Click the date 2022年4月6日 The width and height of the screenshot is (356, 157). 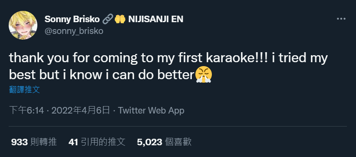tap(81, 110)
